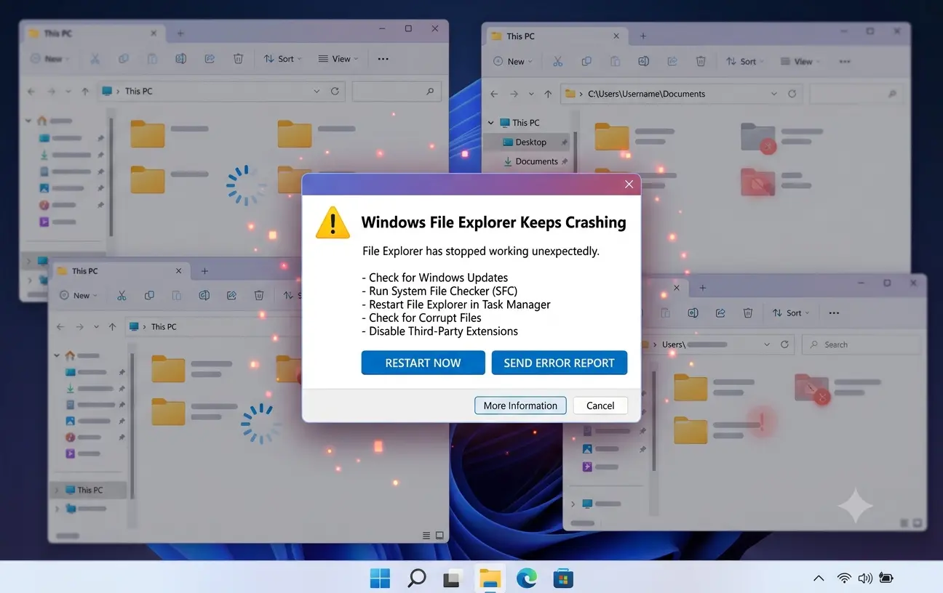This screenshot has width=943, height=593.
Task: Open the Sort dropdown in top-right window
Action: (x=746, y=62)
